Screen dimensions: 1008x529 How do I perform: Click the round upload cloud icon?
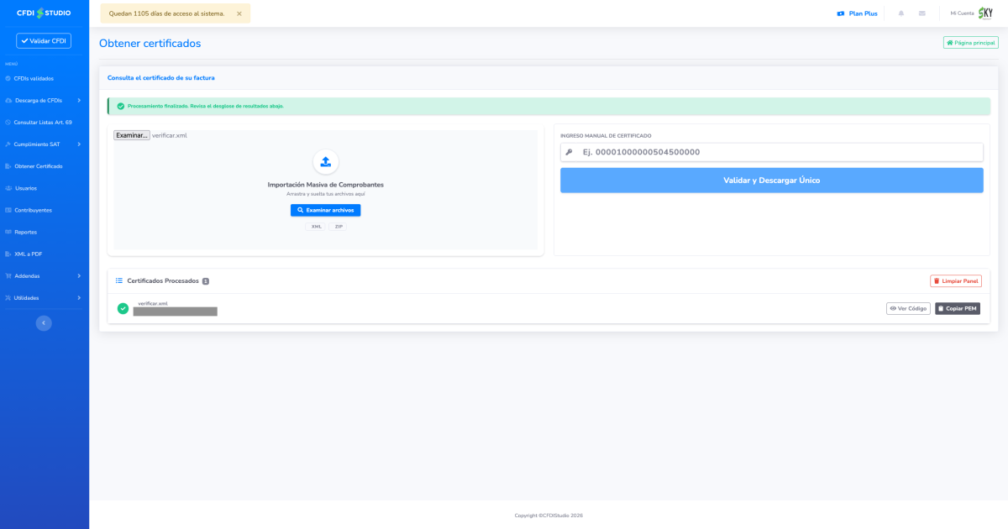[x=326, y=162]
